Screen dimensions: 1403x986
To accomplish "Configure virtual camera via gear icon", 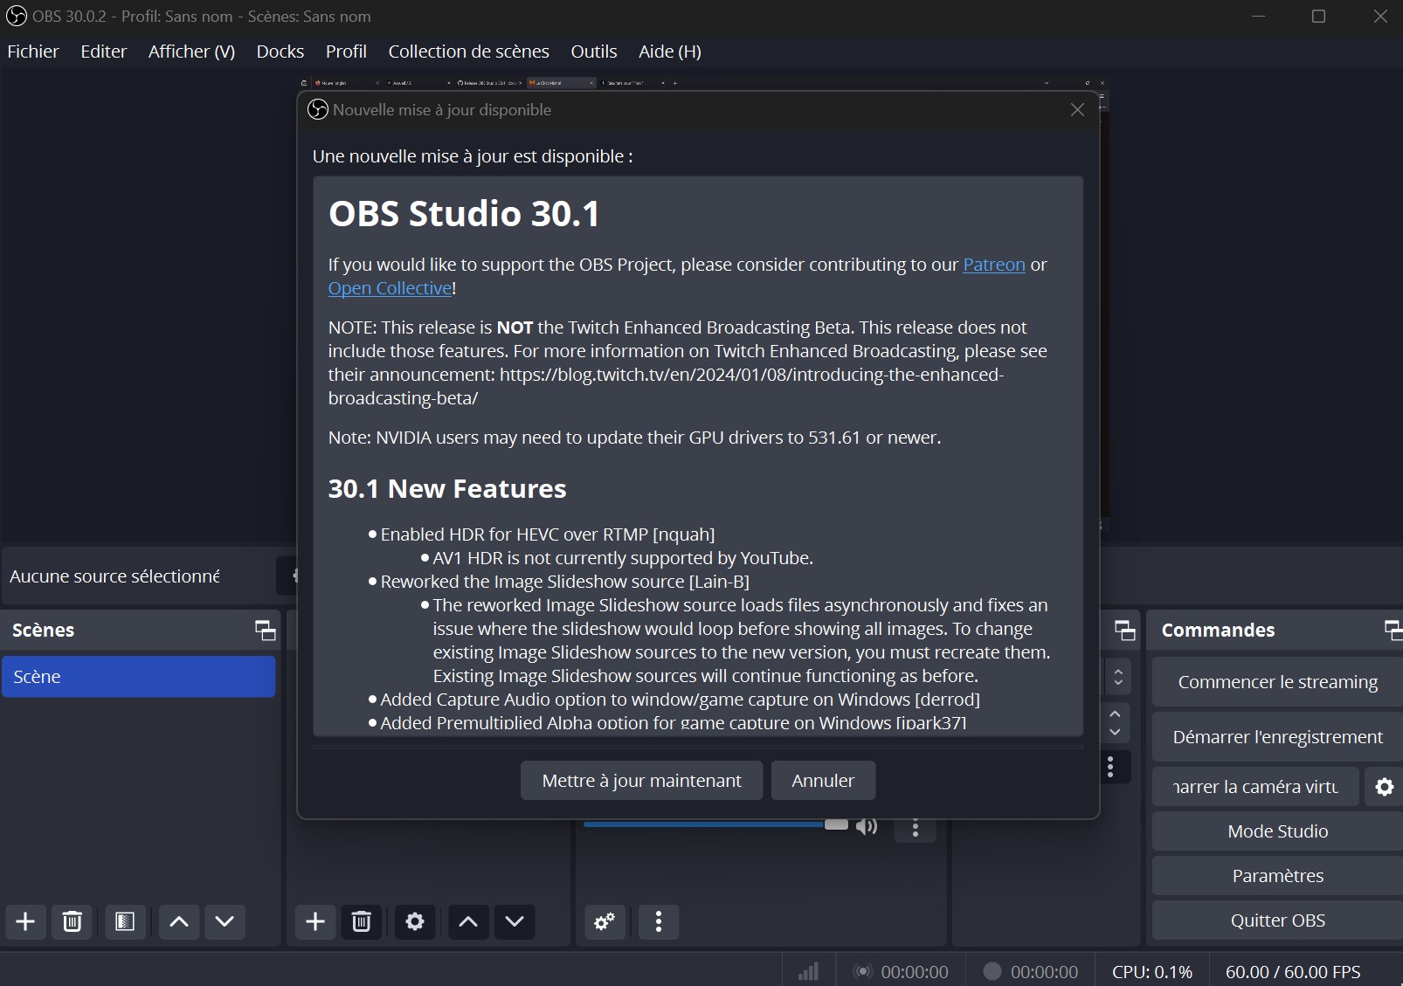I will point(1384,787).
